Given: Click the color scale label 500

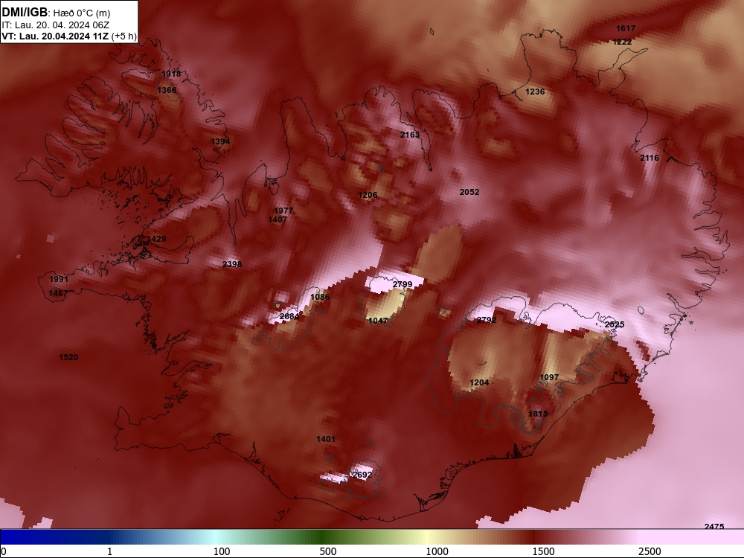Looking at the screenshot, I should coord(328,551).
